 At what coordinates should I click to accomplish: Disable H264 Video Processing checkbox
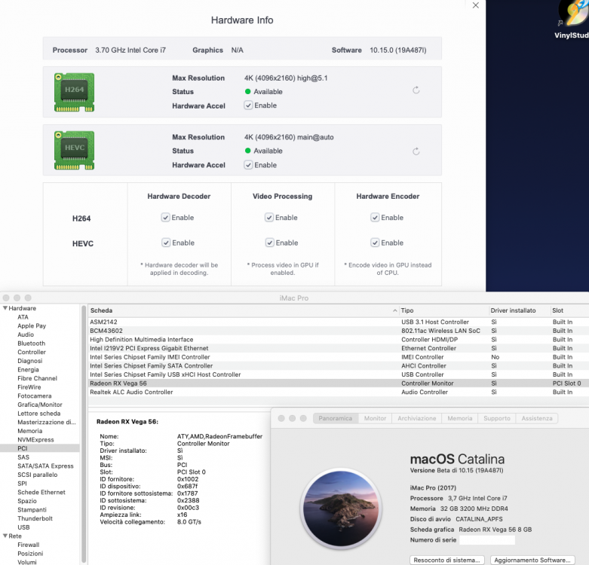click(269, 218)
